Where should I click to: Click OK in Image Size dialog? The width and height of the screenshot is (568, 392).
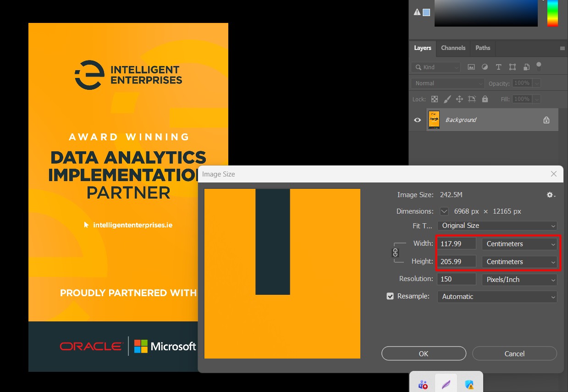coord(424,353)
